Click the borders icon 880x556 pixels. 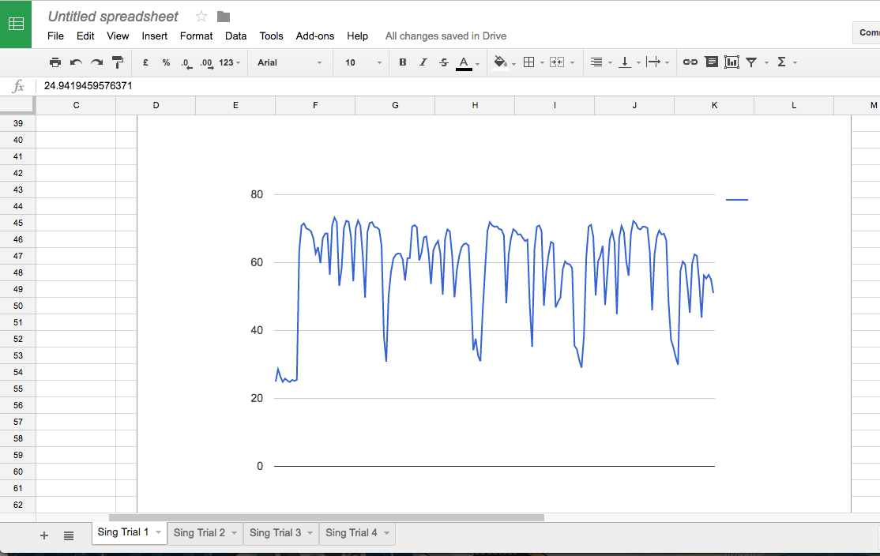[x=528, y=62]
